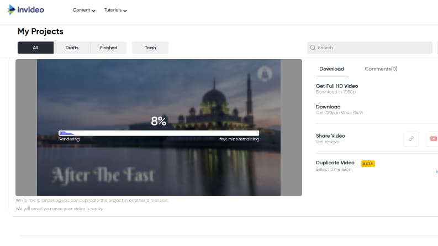Open the Tutorials dropdown menu
The width and height of the screenshot is (438, 246).
point(115,10)
